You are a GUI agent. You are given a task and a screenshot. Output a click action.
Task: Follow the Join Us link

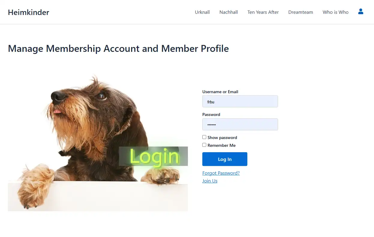tap(210, 181)
